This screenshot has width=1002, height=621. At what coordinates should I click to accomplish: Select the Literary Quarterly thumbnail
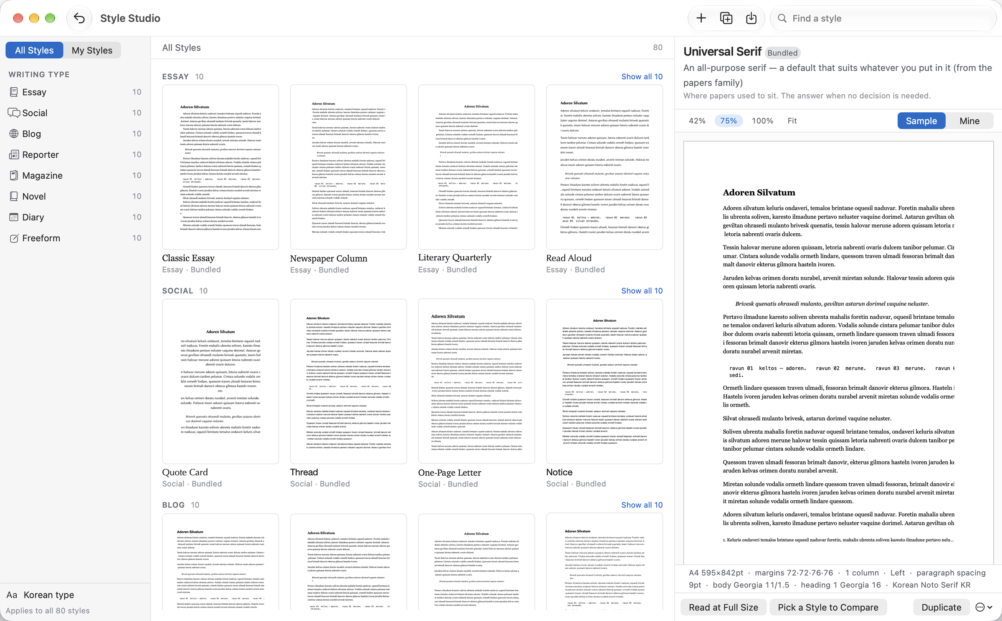click(x=476, y=167)
